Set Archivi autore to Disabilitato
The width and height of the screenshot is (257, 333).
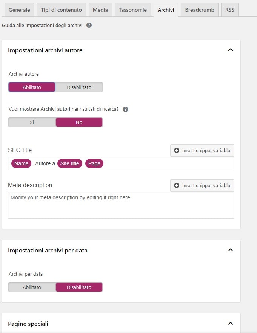(x=79, y=87)
